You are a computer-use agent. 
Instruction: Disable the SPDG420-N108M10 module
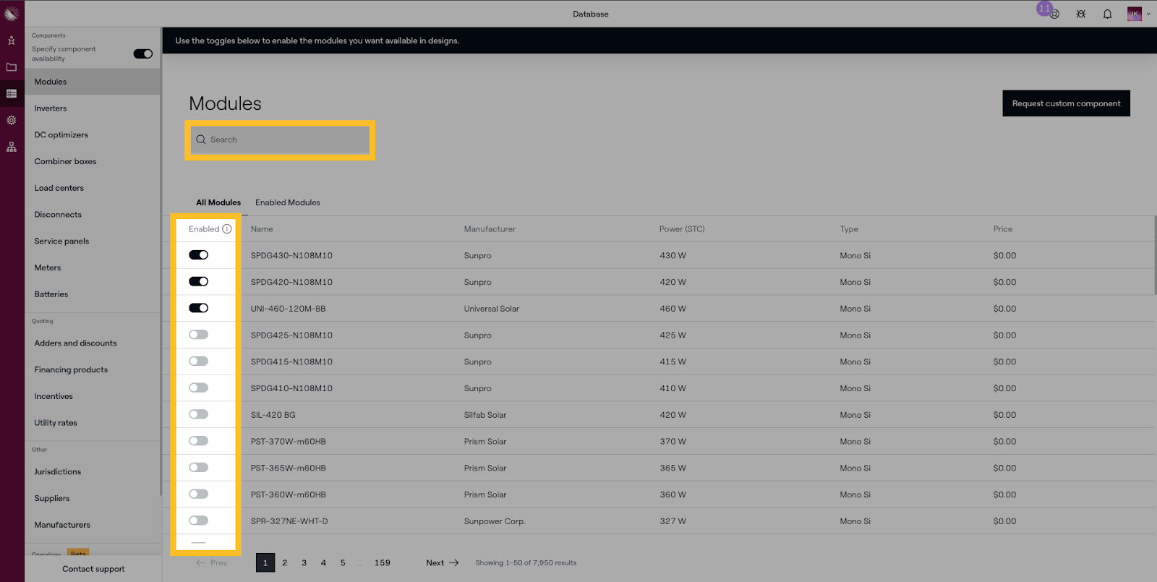pos(199,281)
